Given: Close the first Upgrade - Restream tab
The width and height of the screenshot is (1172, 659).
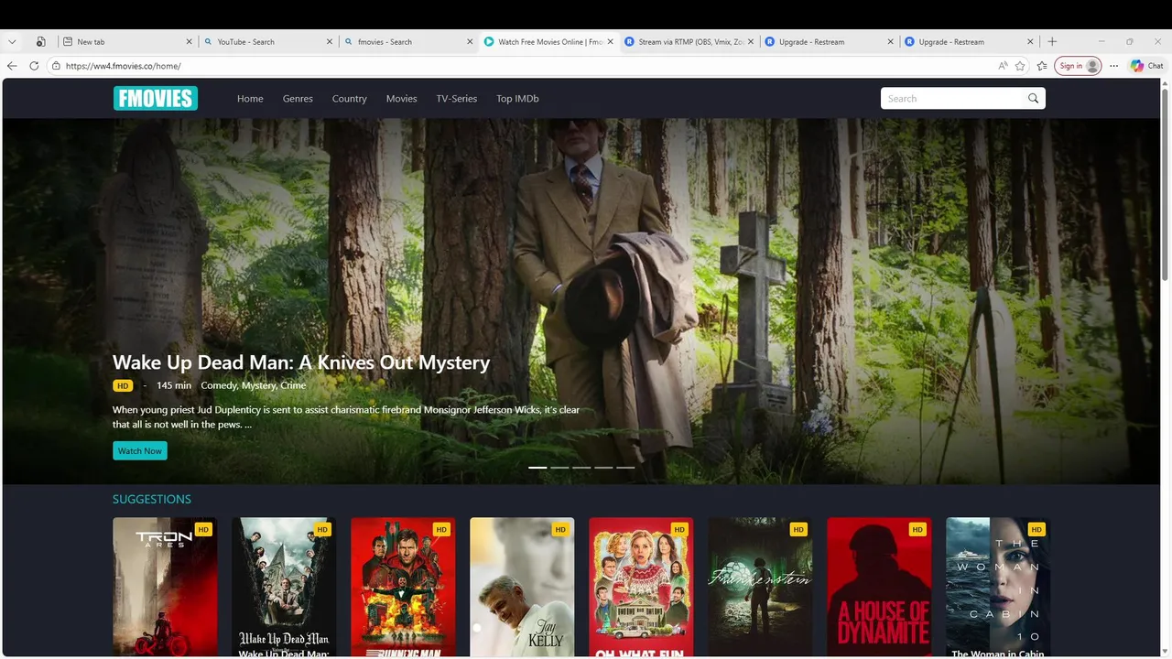Looking at the screenshot, I should pyautogui.click(x=891, y=41).
